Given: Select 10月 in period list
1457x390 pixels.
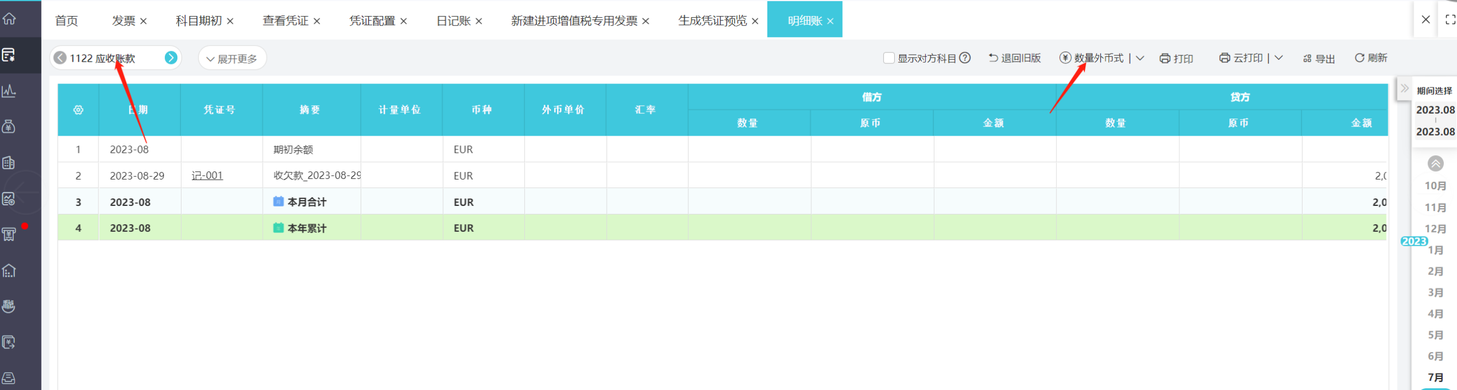Looking at the screenshot, I should point(1435,186).
